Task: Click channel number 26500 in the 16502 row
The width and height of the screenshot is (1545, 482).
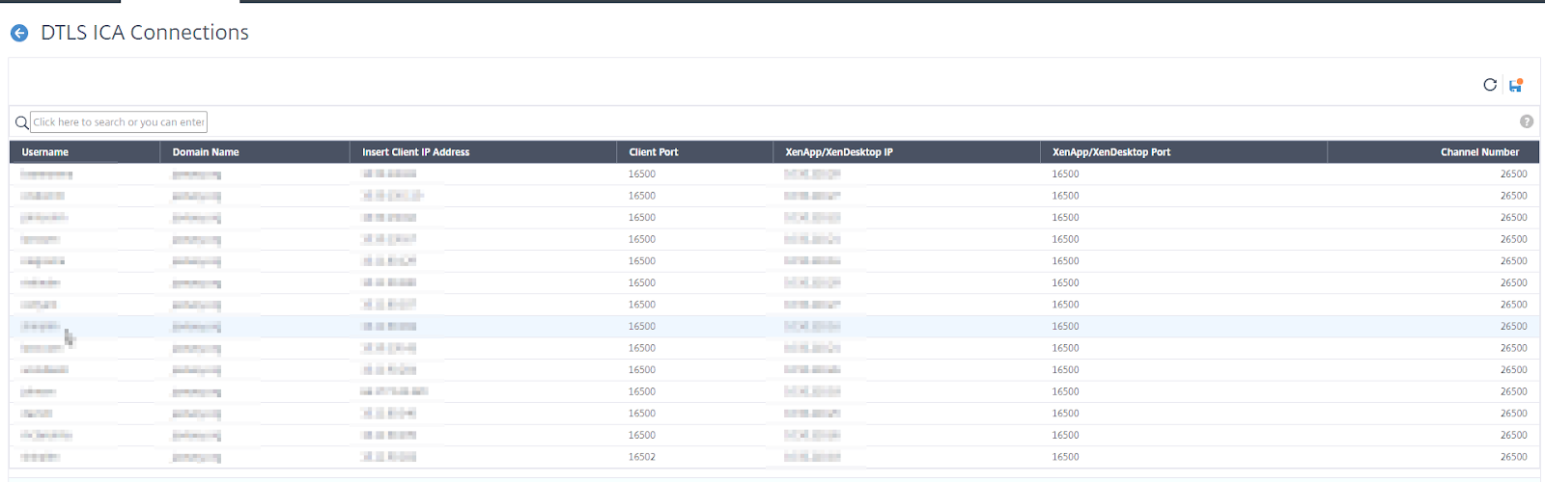Action: pyautogui.click(x=1513, y=457)
